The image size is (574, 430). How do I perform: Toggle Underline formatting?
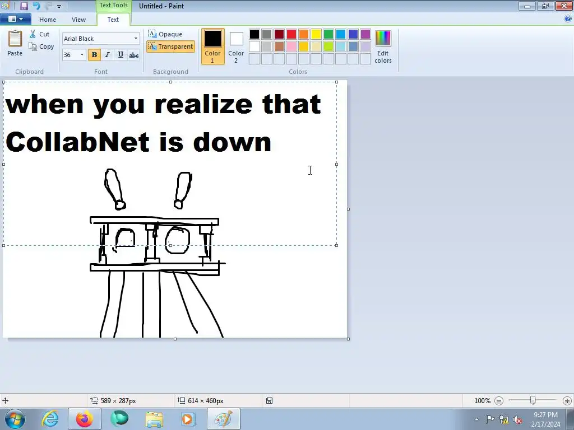(x=121, y=55)
